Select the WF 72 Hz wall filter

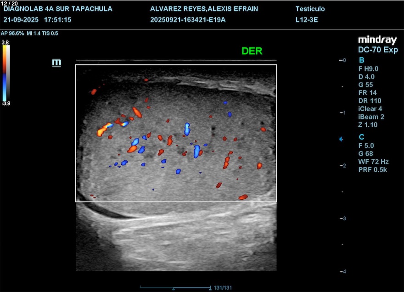coord(373,162)
